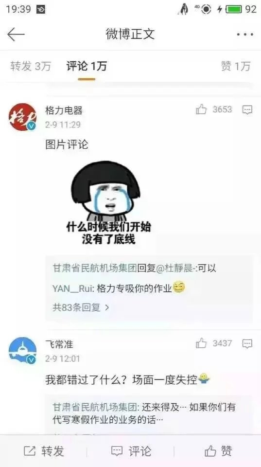The height and width of the screenshot is (467, 261).
Task: Tap the bottom 评论 comment button
Action: click(x=131, y=451)
